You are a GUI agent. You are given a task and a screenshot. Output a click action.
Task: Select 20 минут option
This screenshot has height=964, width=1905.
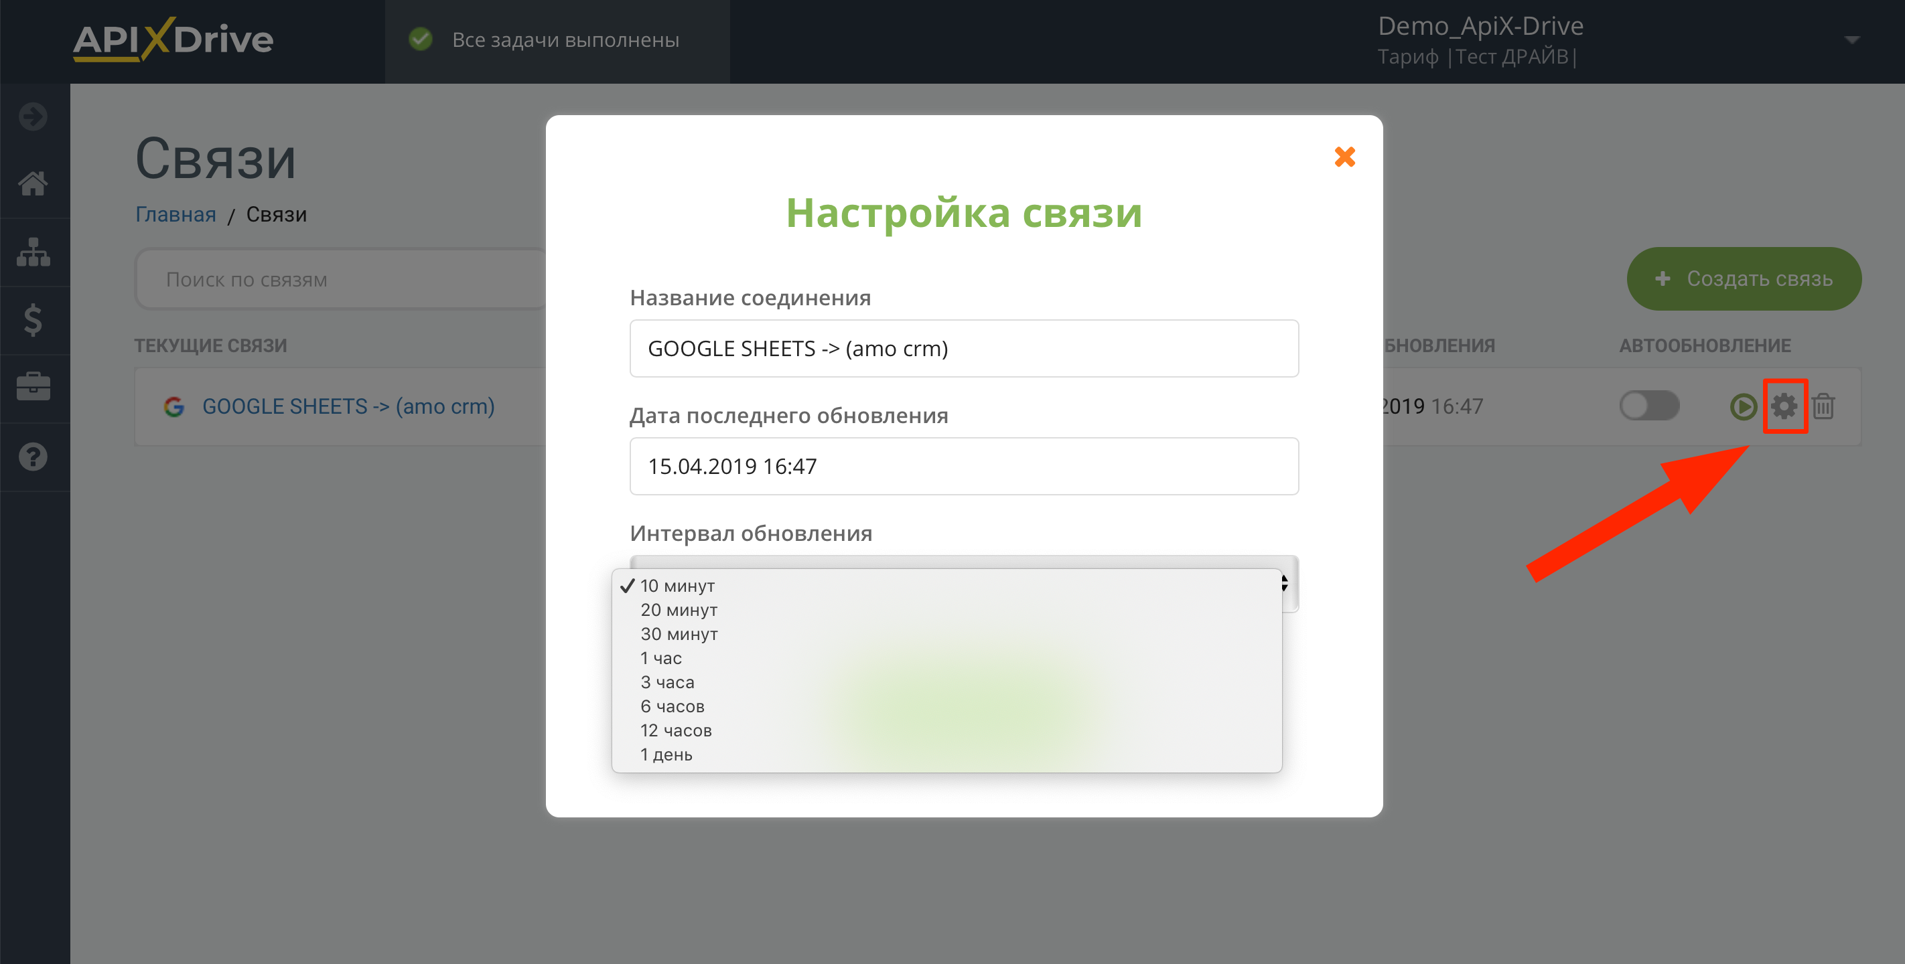point(946,610)
